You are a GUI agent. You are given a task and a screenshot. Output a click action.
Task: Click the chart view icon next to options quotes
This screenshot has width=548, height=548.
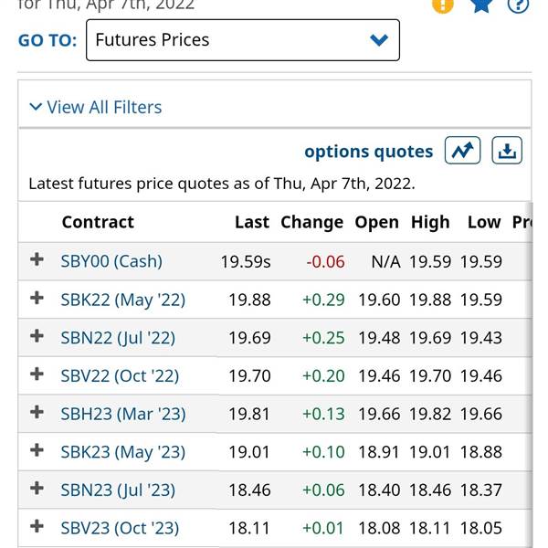(x=462, y=151)
